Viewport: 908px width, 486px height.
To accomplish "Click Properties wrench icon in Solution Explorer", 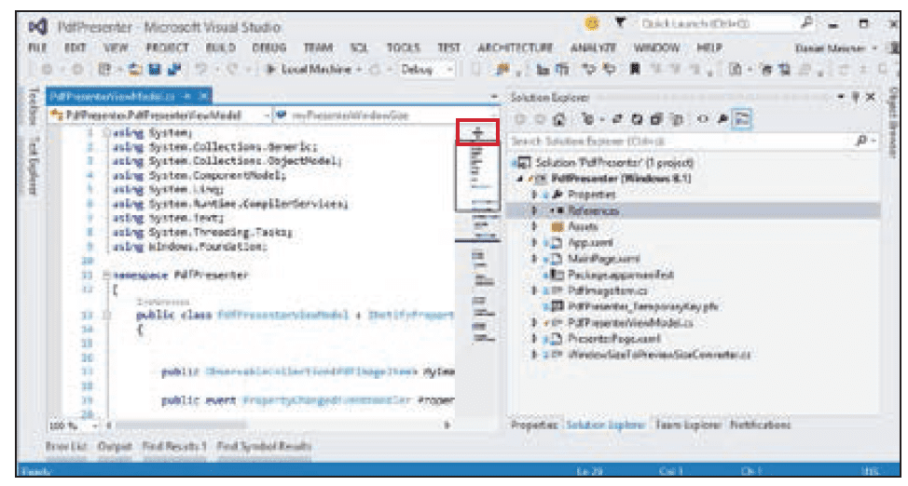I will point(722,119).
